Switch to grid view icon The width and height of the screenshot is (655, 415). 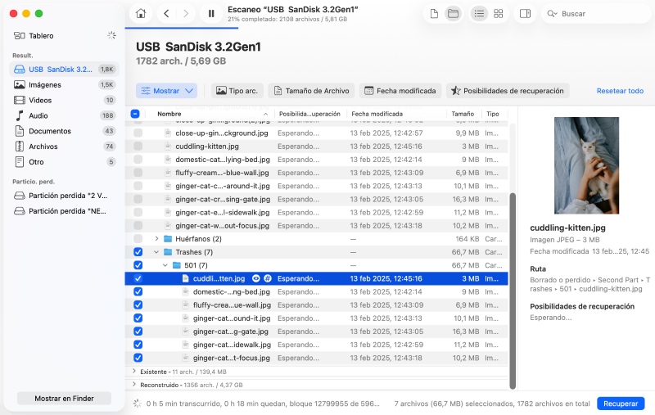499,13
